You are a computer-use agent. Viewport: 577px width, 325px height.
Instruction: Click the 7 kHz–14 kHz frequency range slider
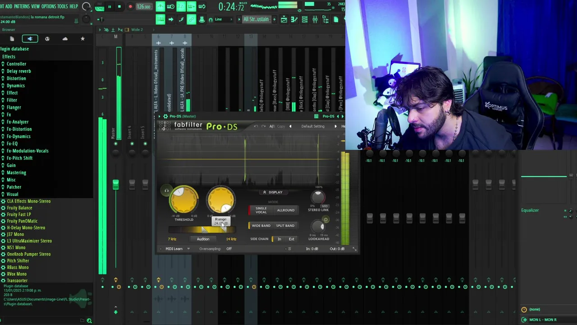[x=203, y=230]
